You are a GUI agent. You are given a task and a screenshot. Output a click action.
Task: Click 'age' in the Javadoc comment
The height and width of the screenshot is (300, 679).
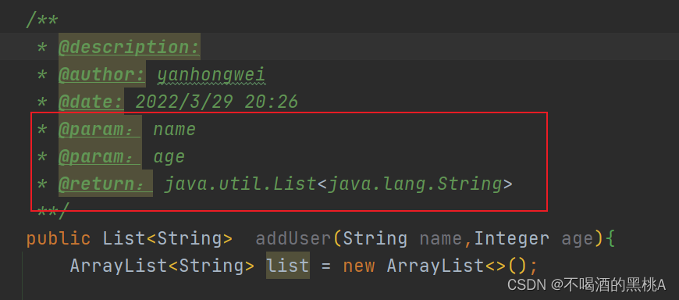click(x=169, y=157)
